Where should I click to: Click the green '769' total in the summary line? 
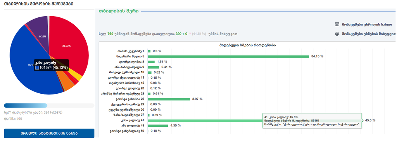point(110,34)
